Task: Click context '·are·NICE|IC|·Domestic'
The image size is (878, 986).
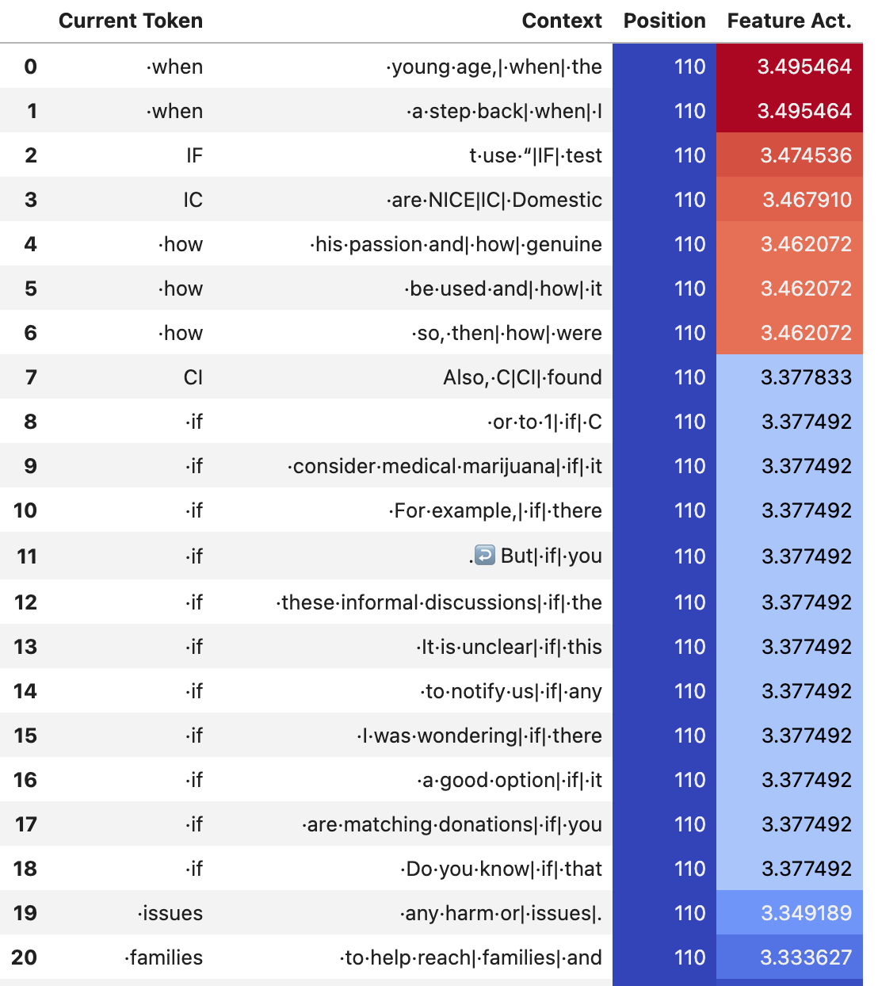Action: pos(494,200)
